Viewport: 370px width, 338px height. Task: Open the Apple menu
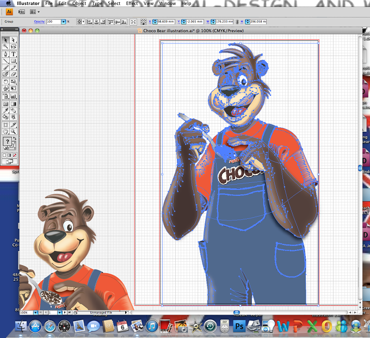point(9,3)
